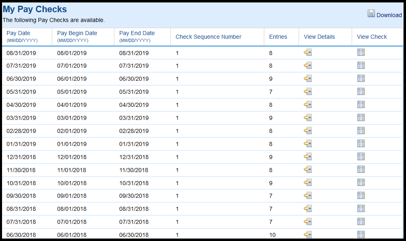
Task: Sort table by Entries column
Action: click(x=278, y=37)
